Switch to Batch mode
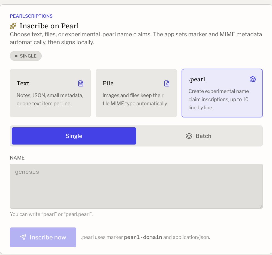Screen dimensions: 272x255 [199, 136]
